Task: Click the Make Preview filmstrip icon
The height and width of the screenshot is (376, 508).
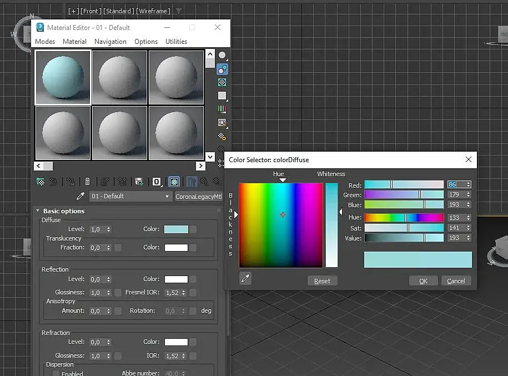Action: pos(222,123)
